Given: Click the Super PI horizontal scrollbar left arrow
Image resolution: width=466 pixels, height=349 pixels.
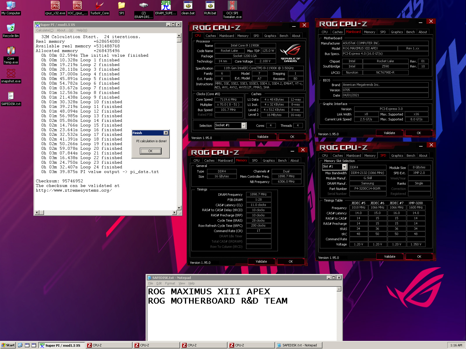Looking at the screenshot, I should pos(37,213).
